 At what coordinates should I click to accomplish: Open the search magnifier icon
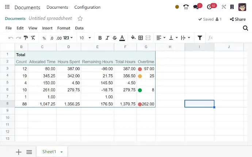(x=245, y=28)
